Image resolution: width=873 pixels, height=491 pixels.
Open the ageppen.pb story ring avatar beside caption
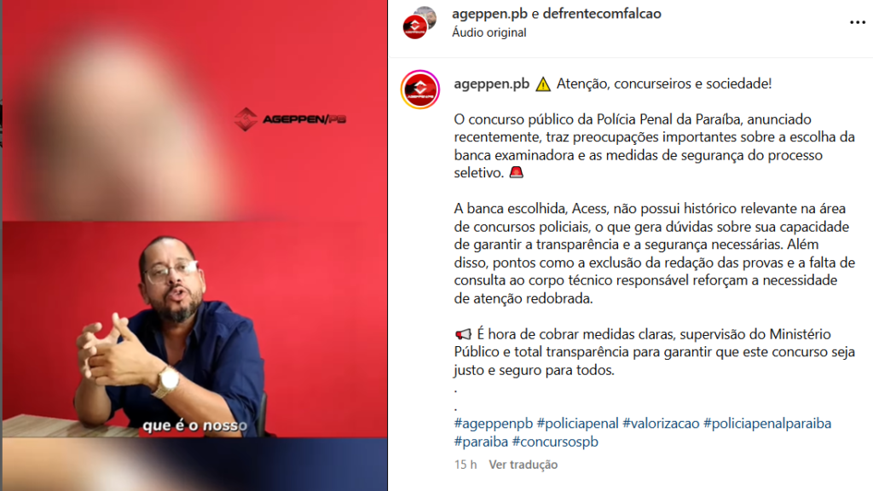[419, 89]
